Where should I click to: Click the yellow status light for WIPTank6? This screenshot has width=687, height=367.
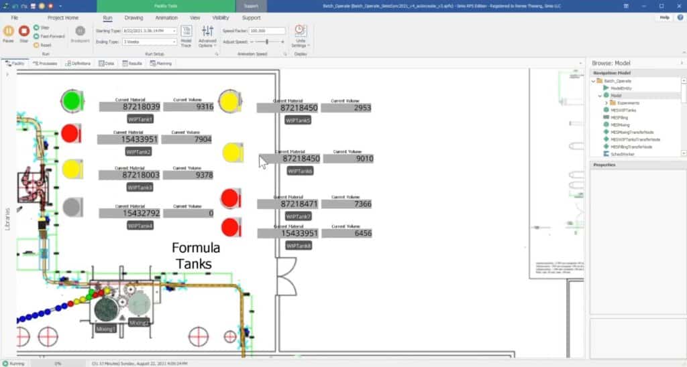233,153
